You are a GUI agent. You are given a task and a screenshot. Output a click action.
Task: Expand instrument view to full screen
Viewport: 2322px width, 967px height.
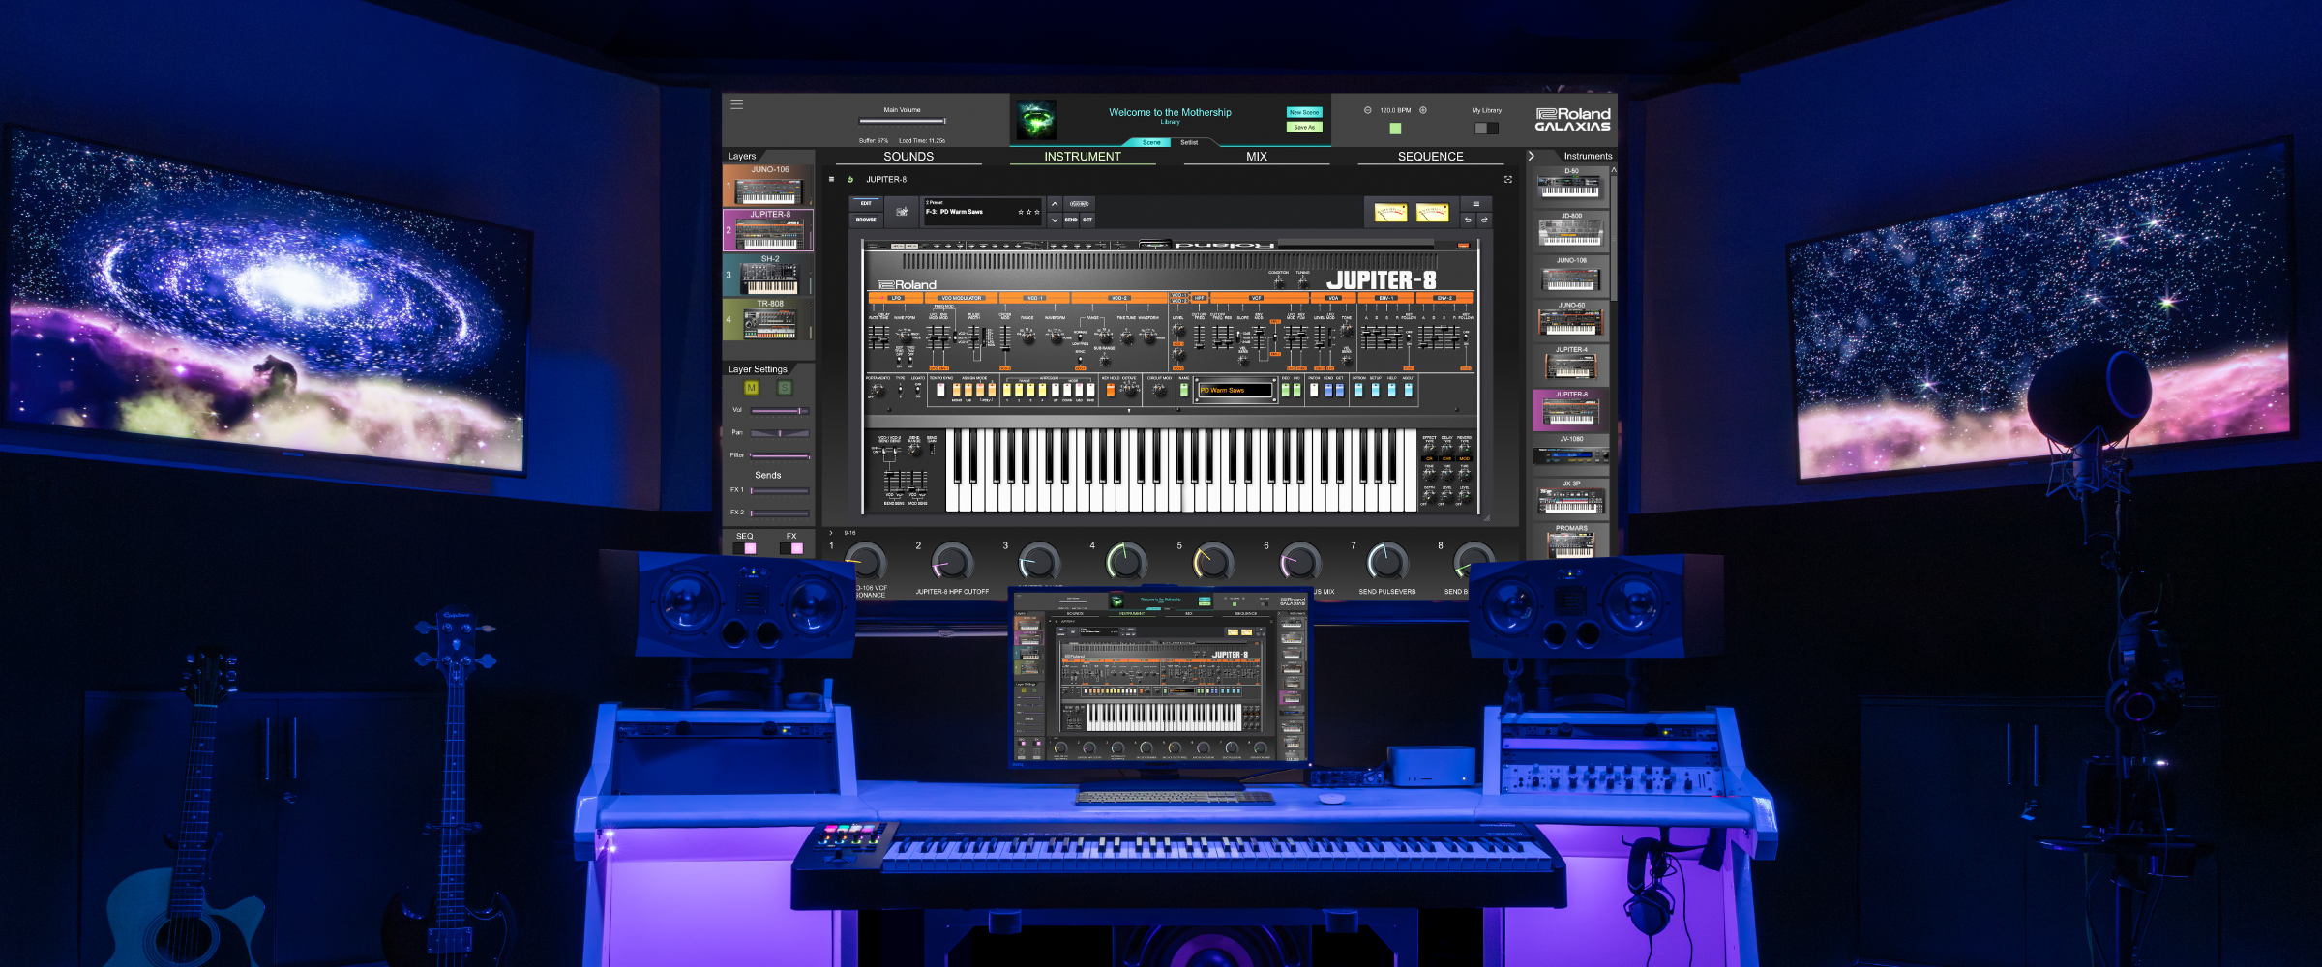pyautogui.click(x=1507, y=180)
